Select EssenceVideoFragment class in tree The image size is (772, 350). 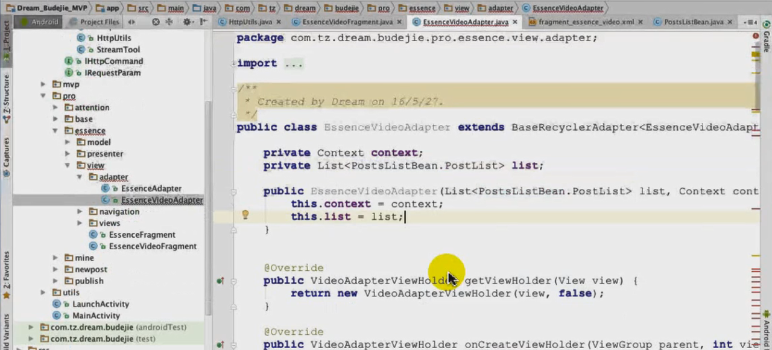[x=153, y=246]
